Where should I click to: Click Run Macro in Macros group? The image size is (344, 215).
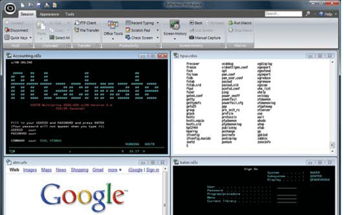point(240,23)
